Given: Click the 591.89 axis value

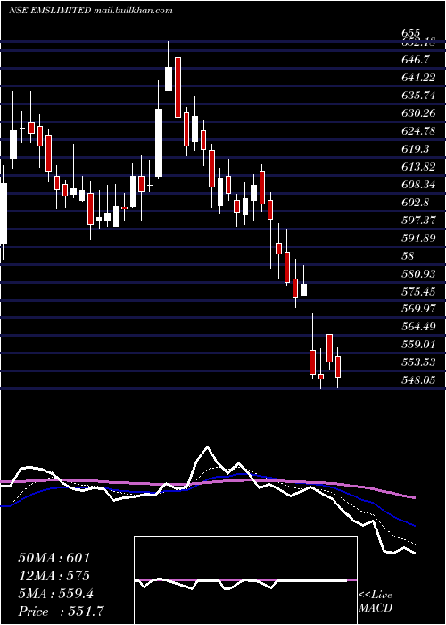Looking at the screenshot, I should click(418, 238).
